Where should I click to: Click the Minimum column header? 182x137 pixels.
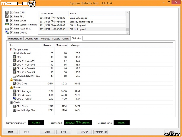click(x=48, y=45)
